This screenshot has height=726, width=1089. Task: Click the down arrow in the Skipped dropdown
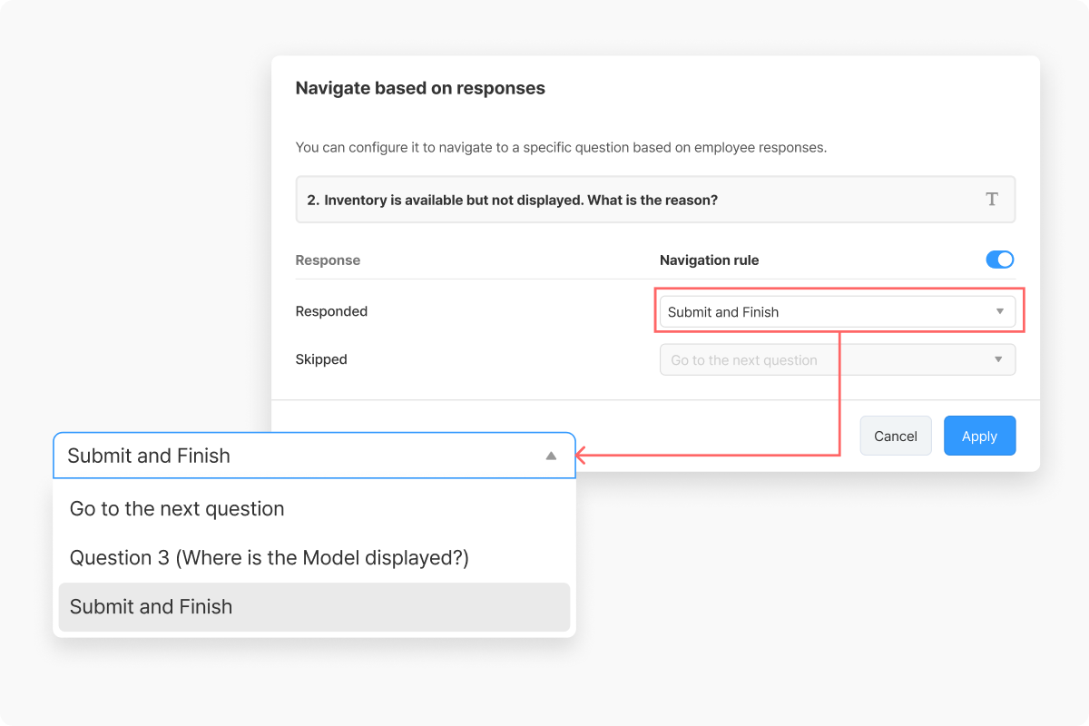998,359
